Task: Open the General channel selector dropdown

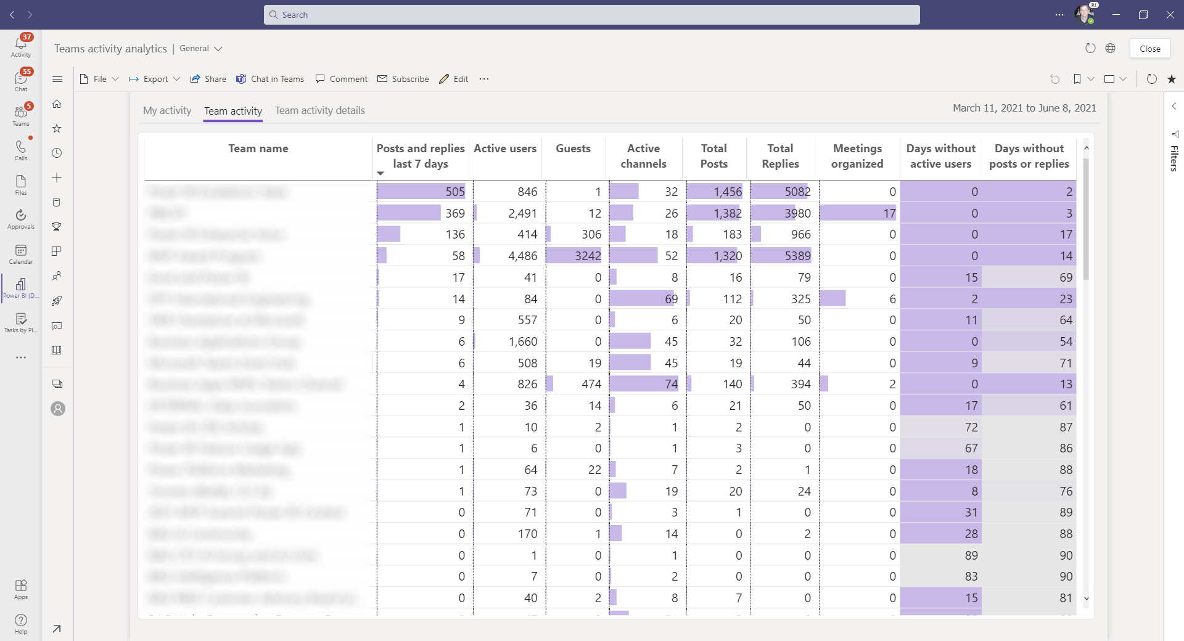Action: (200, 48)
